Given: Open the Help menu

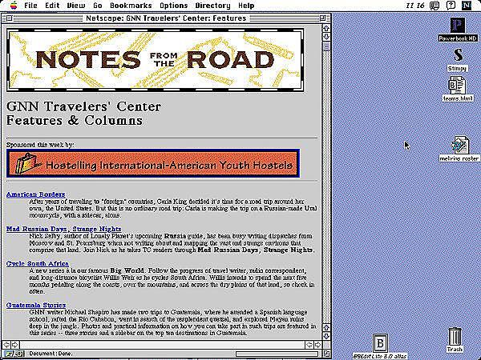Looking at the screenshot, I should 246,6.
